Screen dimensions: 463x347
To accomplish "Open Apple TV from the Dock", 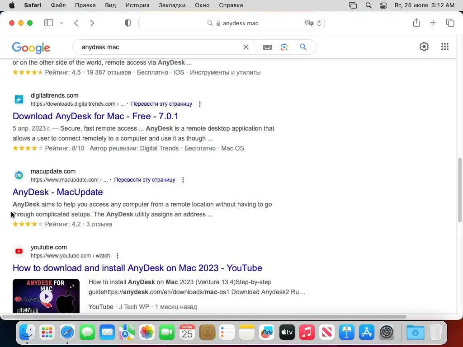I will 287,333.
